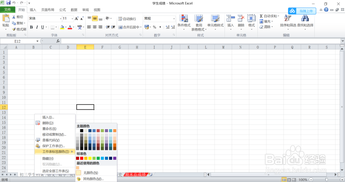Save the workbook with the floppy icon
Image resolution: width=345 pixels, height=182 pixels.
tap(8, 3)
